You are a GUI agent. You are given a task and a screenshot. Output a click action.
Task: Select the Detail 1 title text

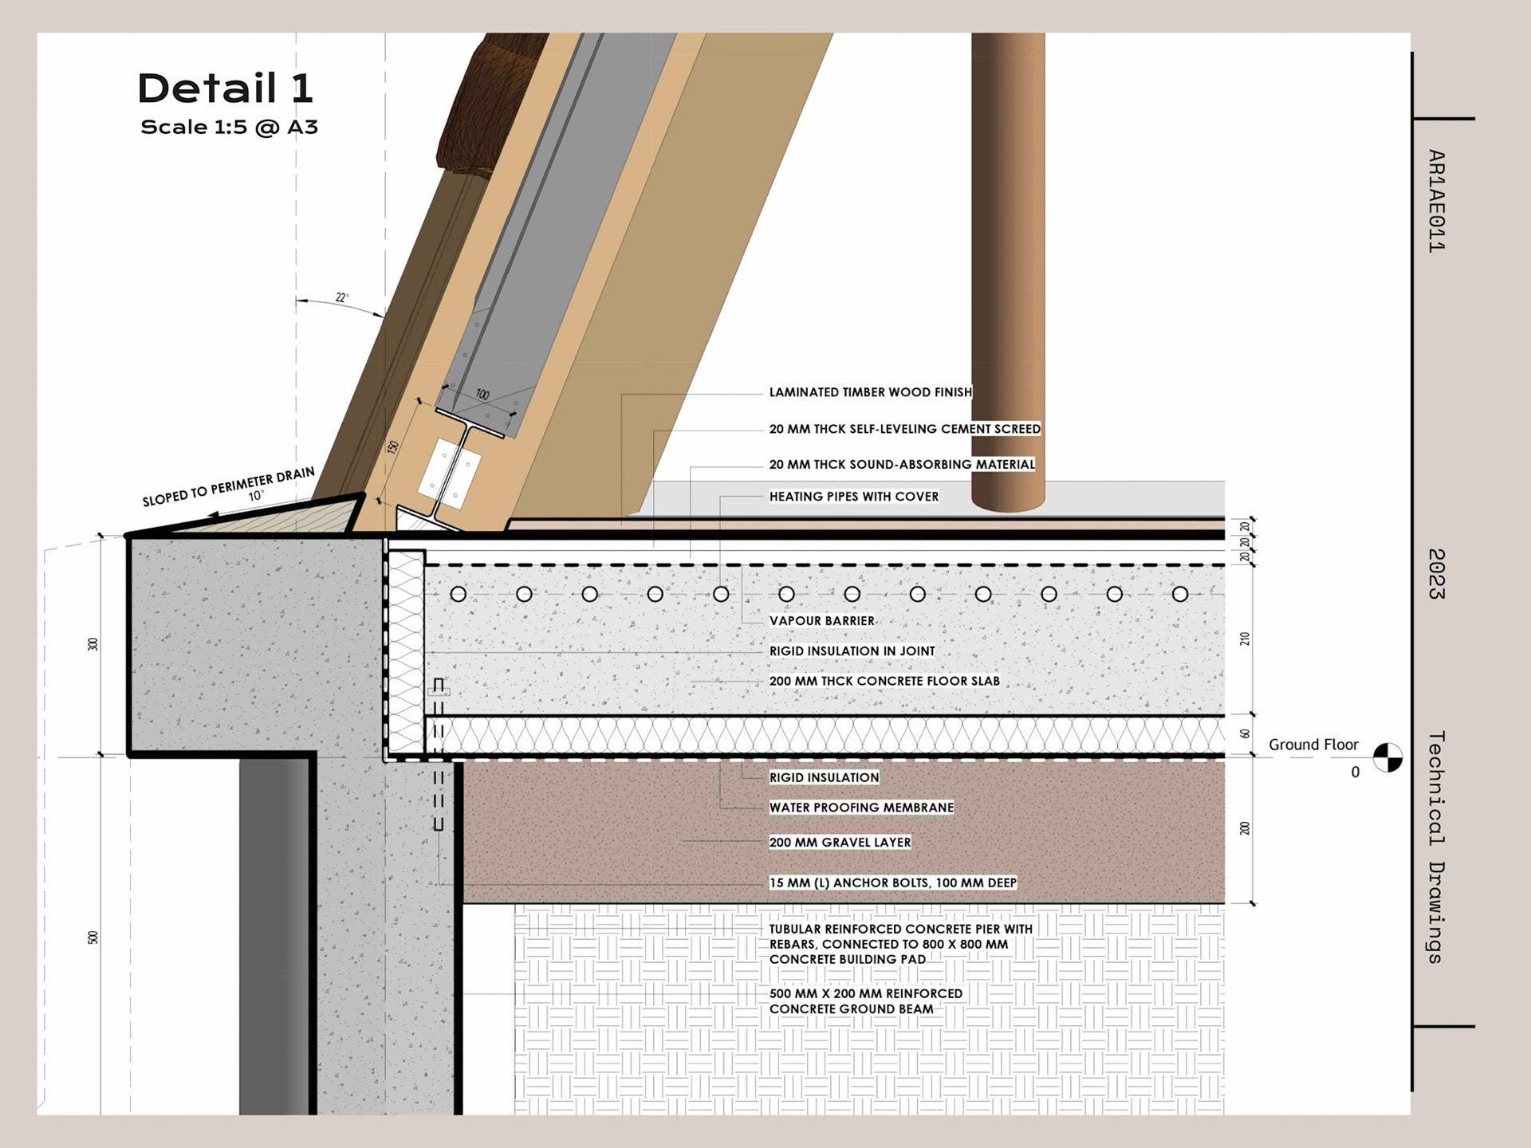point(226,88)
